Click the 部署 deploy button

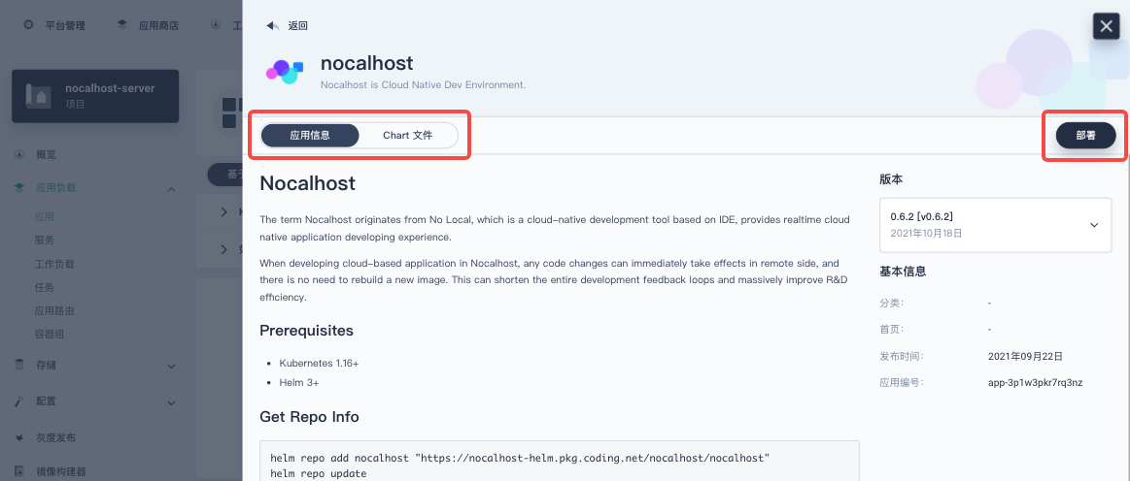(1086, 135)
